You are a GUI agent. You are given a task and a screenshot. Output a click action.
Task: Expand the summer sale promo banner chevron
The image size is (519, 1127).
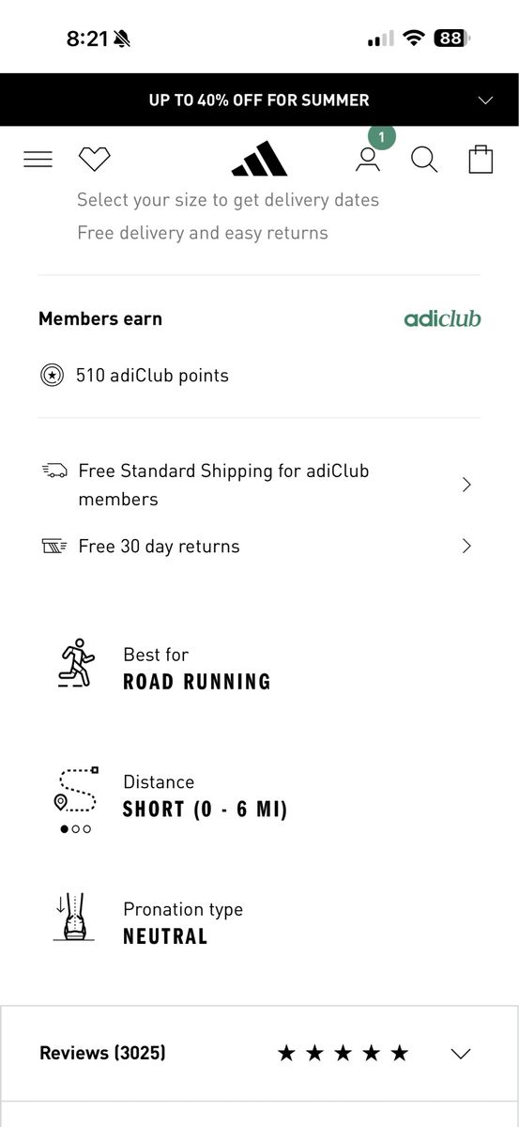point(485,100)
